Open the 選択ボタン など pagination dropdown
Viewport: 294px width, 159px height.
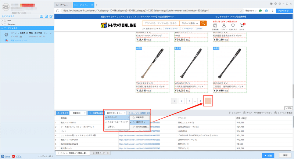pyautogui.click(x=115, y=113)
